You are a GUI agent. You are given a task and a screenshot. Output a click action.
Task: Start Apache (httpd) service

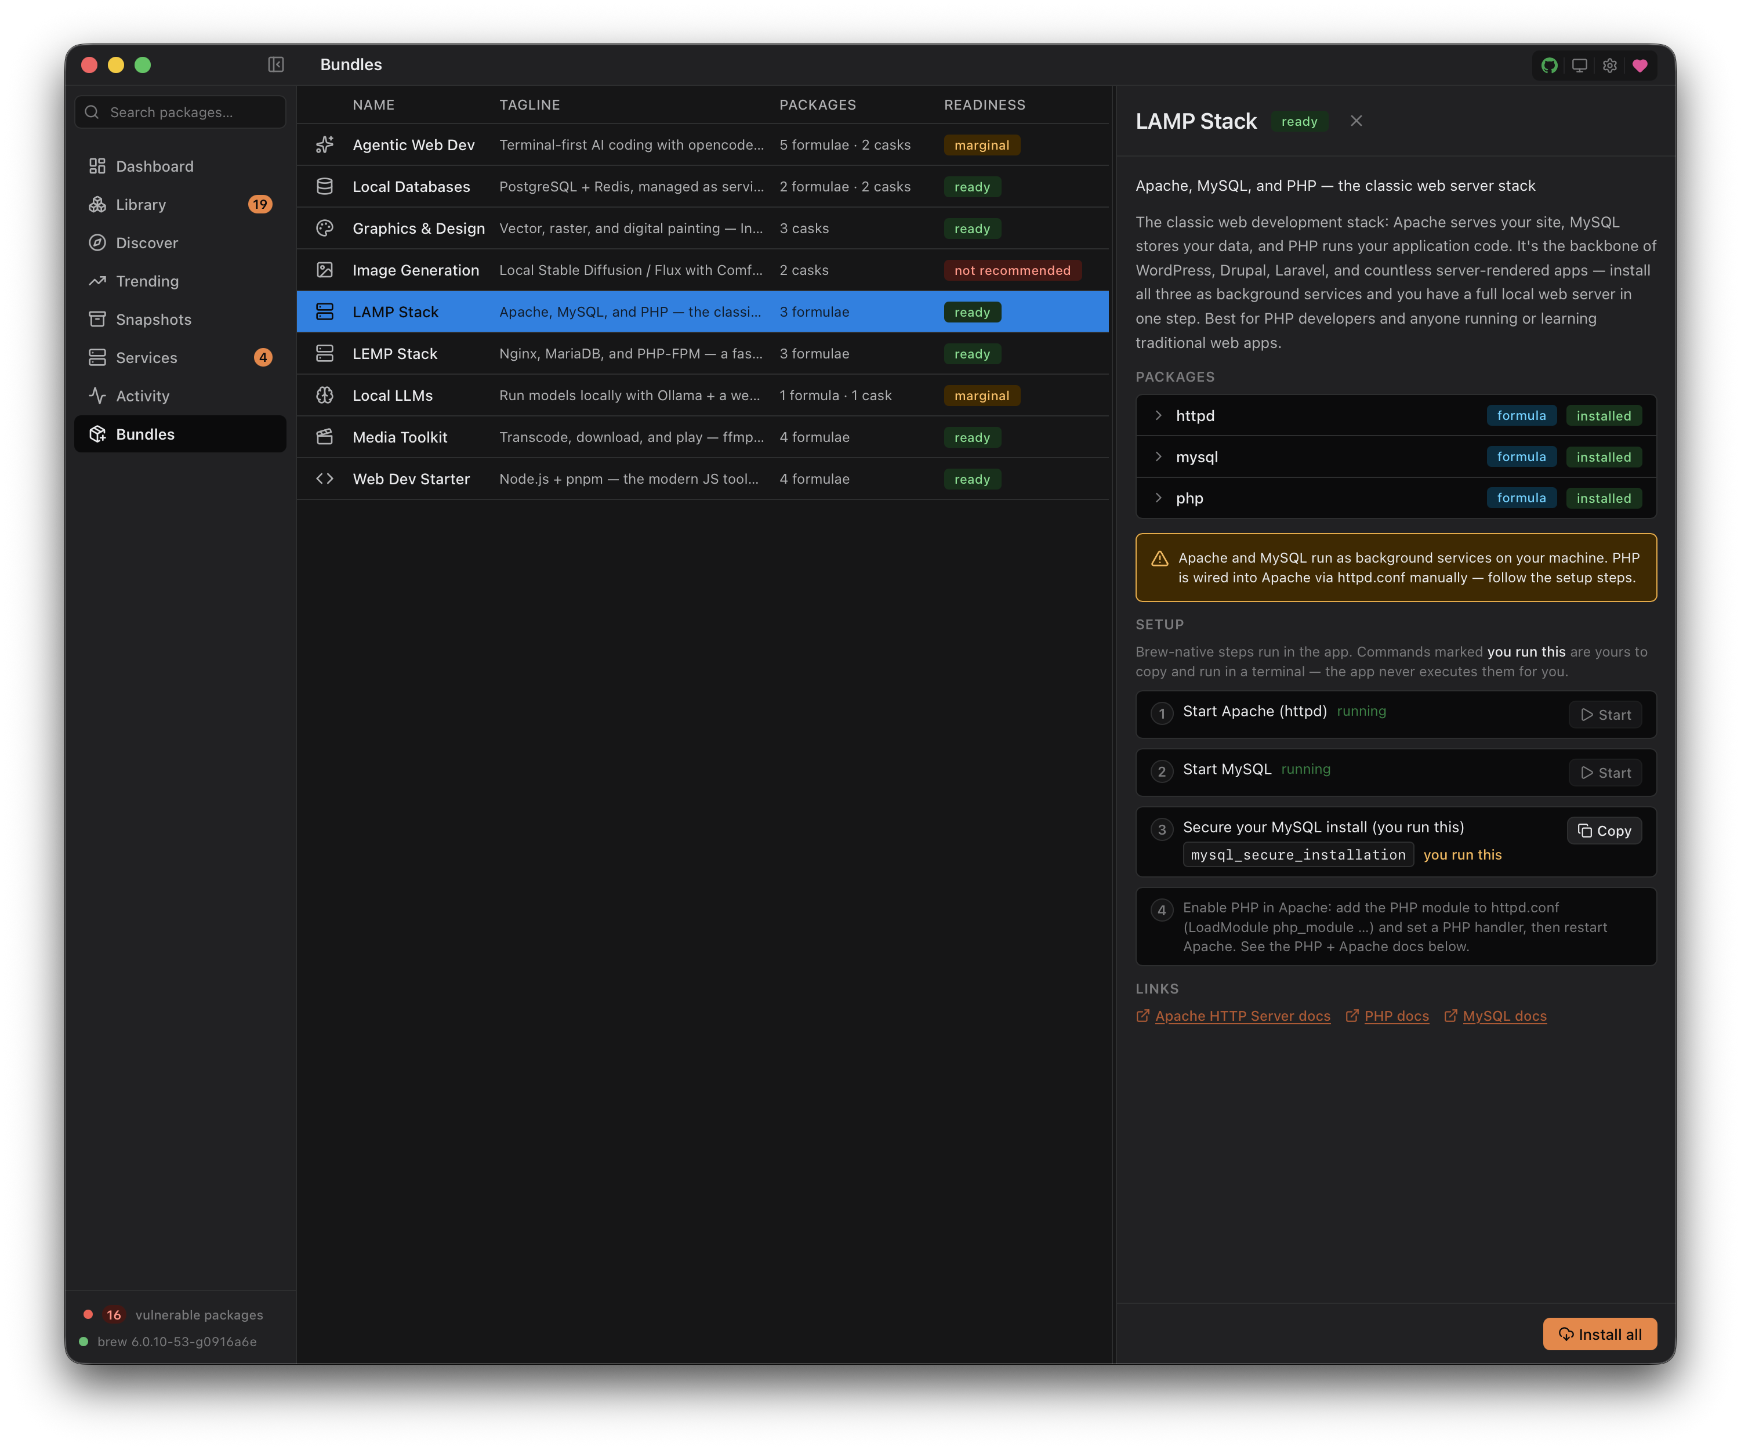click(x=1605, y=715)
